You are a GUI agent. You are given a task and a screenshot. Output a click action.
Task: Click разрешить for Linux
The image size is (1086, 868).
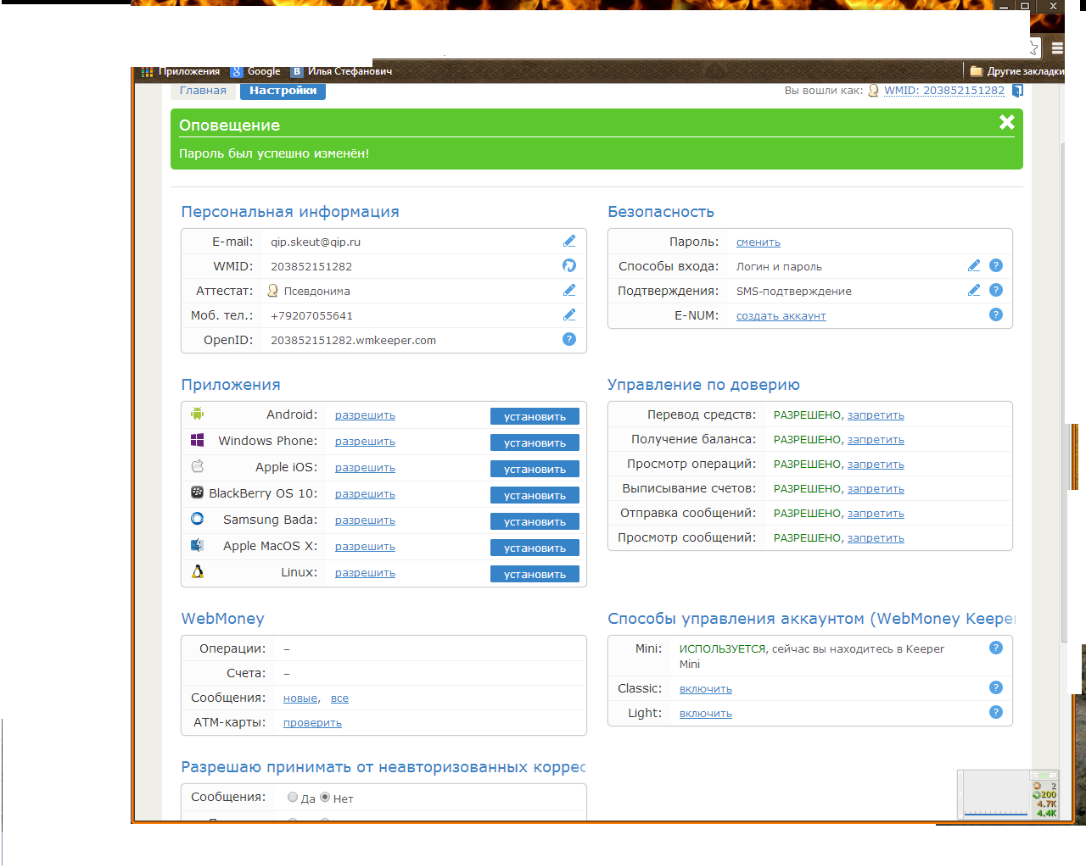(365, 573)
